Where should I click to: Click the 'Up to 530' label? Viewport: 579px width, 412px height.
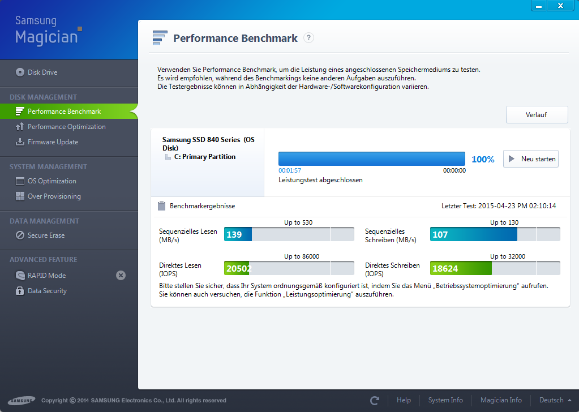click(298, 222)
